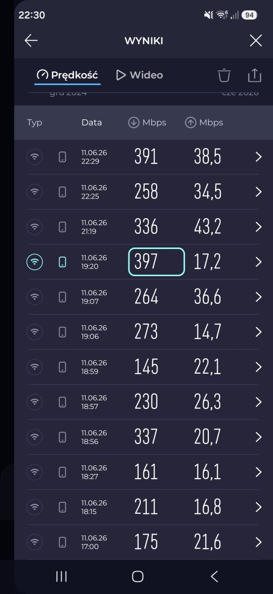The image size is (273, 594).
Task: Tap the back arrow in the header
Action: point(31,41)
